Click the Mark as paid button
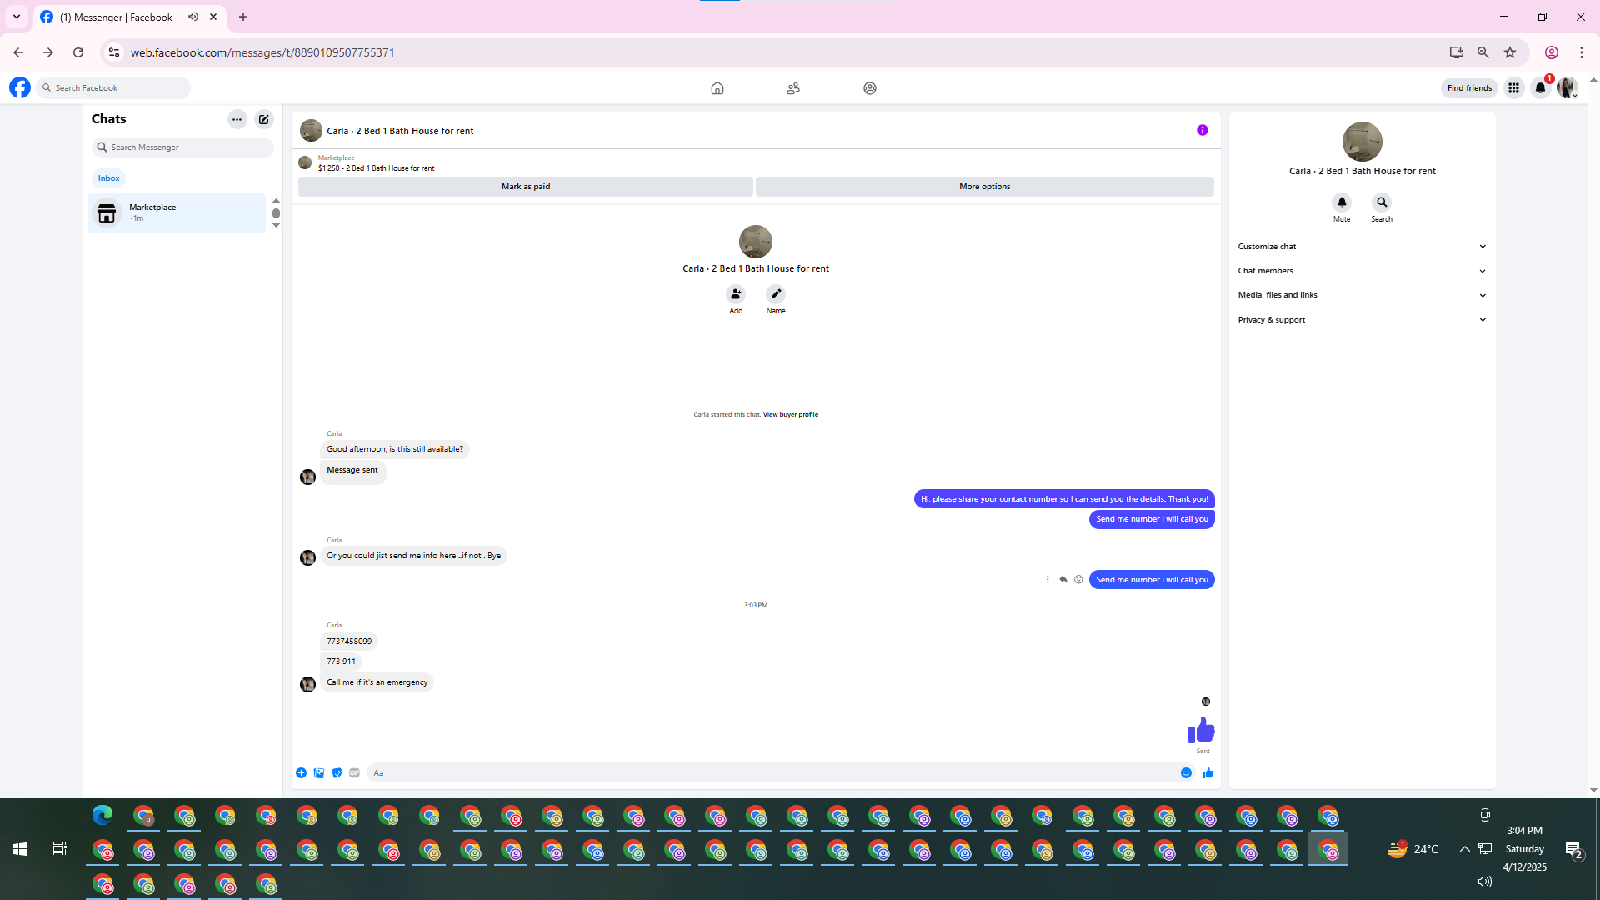 [526, 187]
